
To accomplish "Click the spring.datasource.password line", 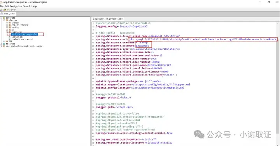I will click(122, 46).
